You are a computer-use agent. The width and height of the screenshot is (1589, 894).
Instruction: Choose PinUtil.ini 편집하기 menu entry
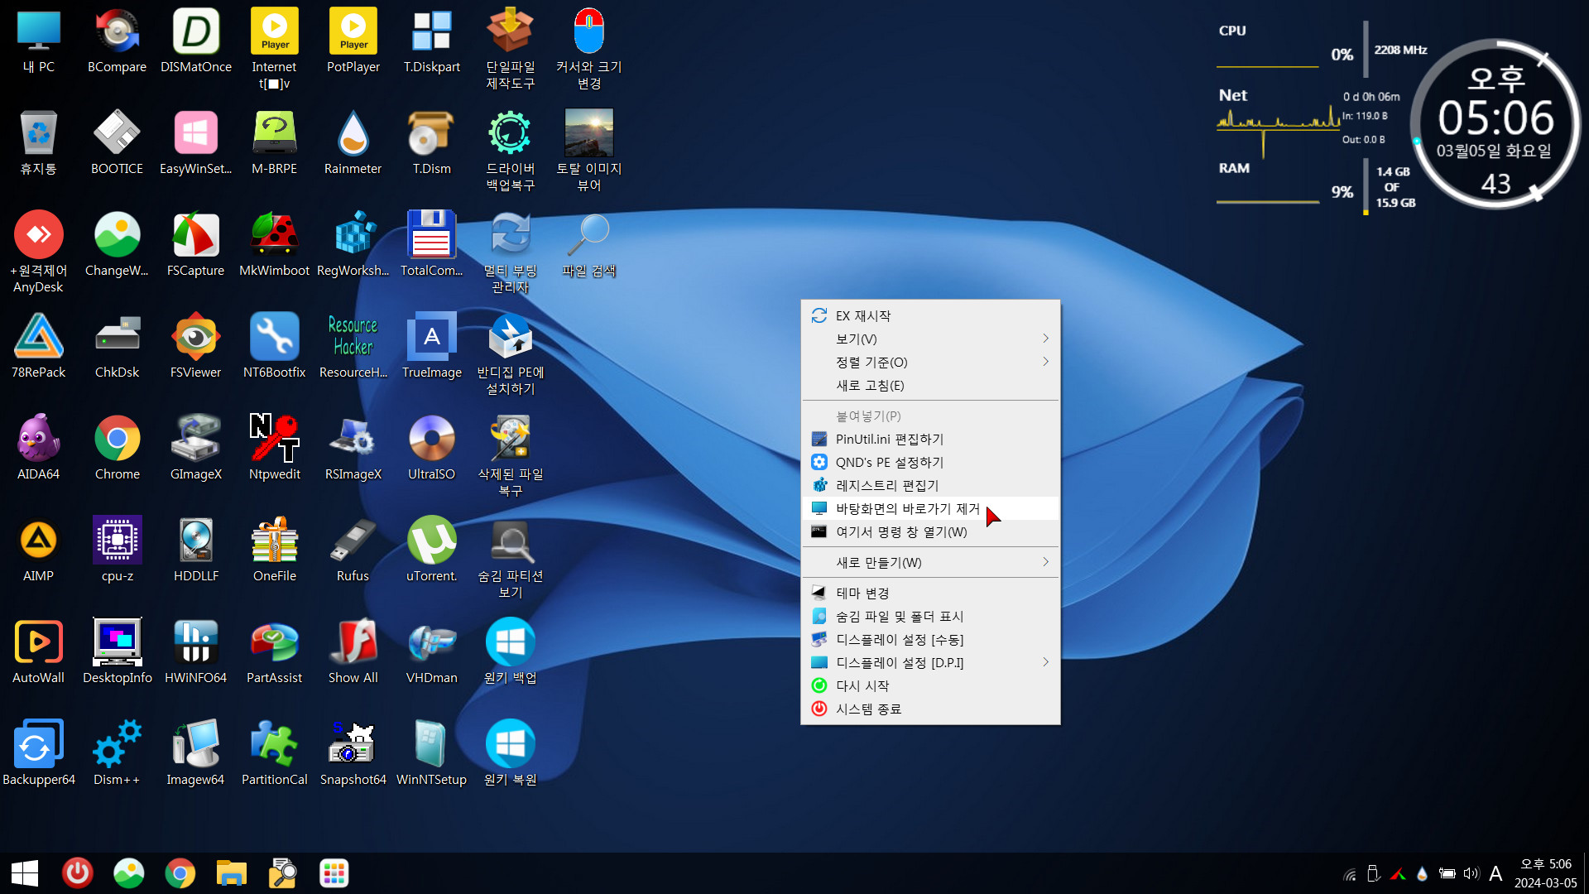coord(930,439)
